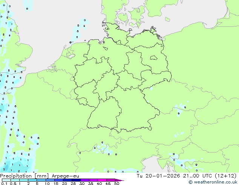The width and height of the screenshot is (239, 185).
Task: Select the 10–15 mm legend swatch
Action: pos(50,180)
